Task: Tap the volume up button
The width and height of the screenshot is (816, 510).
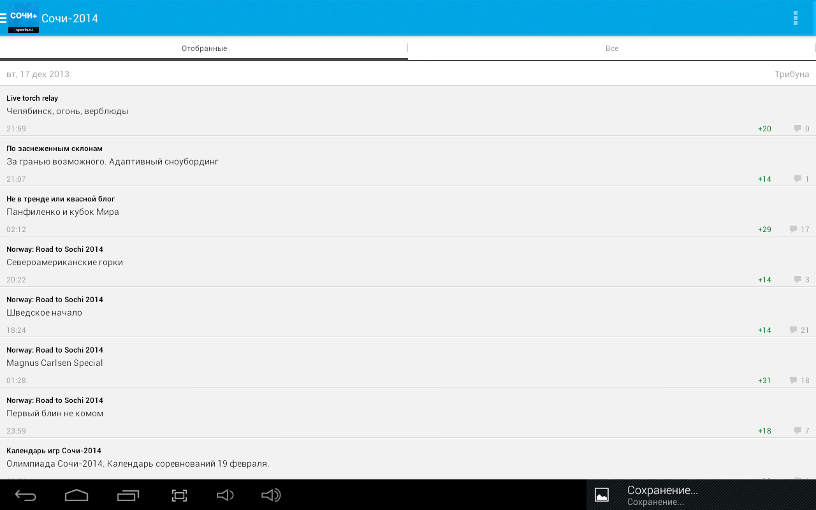Action: (271, 495)
